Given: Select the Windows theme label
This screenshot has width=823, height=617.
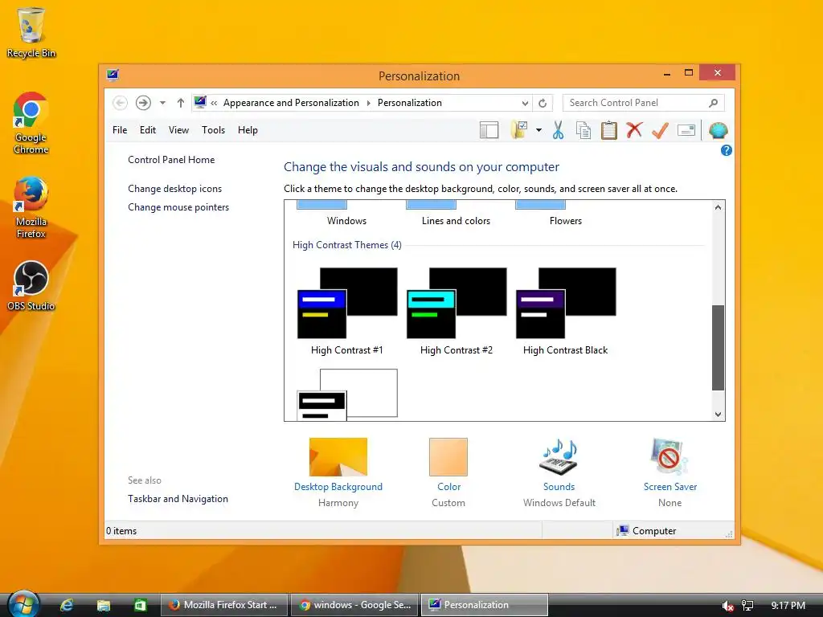Looking at the screenshot, I should point(346,221).
